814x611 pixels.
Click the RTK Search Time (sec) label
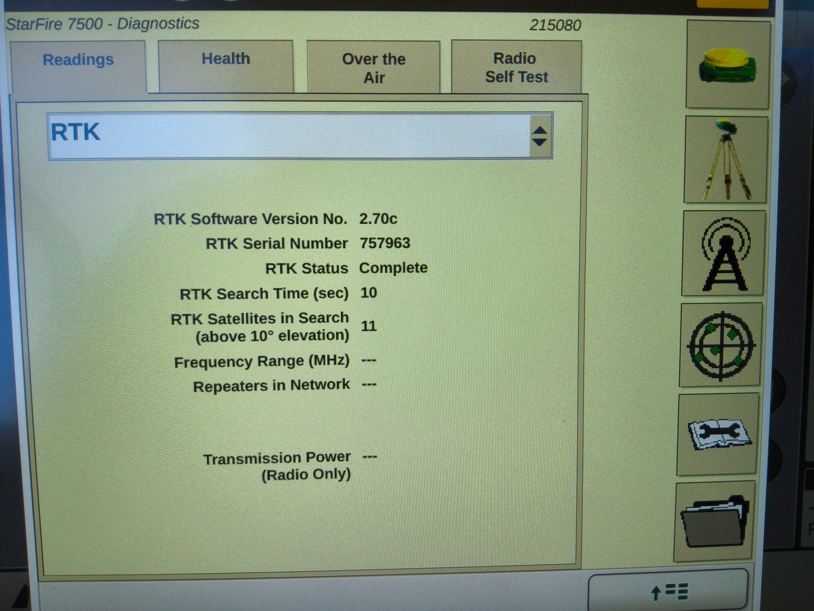point(264,294)
